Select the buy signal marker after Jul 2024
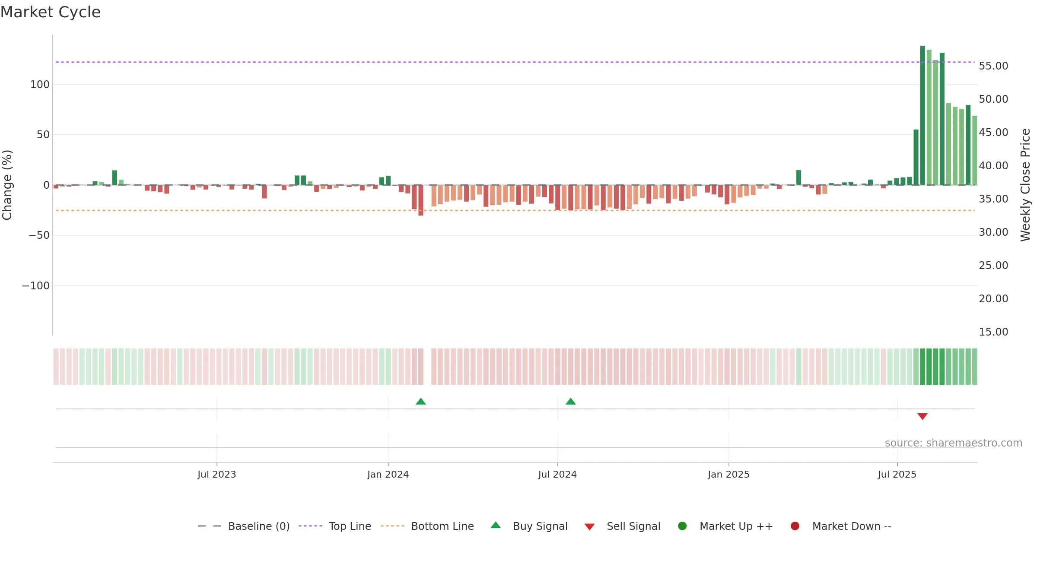The width and height of the screenshot is (1037, 583). tap(571, 402)
